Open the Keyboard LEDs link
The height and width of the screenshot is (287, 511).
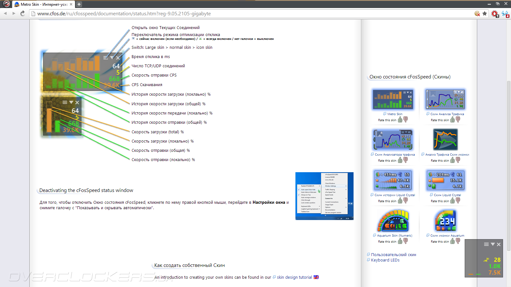385,260
